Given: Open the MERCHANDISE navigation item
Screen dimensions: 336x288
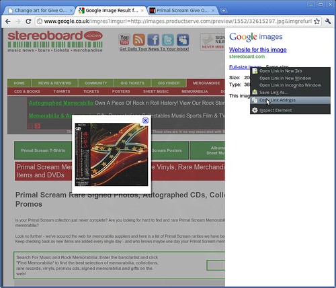Looking at the screenshot, I should (x=206, y=83).
